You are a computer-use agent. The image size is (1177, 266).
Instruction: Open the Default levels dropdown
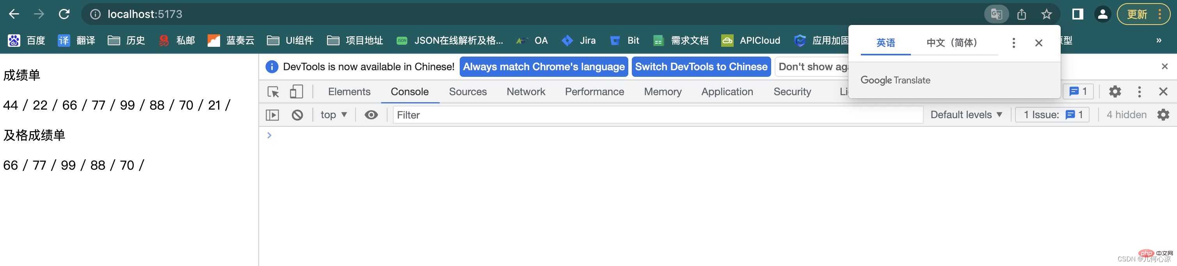pyautogui.click(x=966, y=115)
